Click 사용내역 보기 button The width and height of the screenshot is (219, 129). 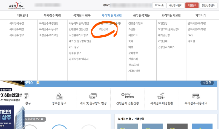(35, 119)
